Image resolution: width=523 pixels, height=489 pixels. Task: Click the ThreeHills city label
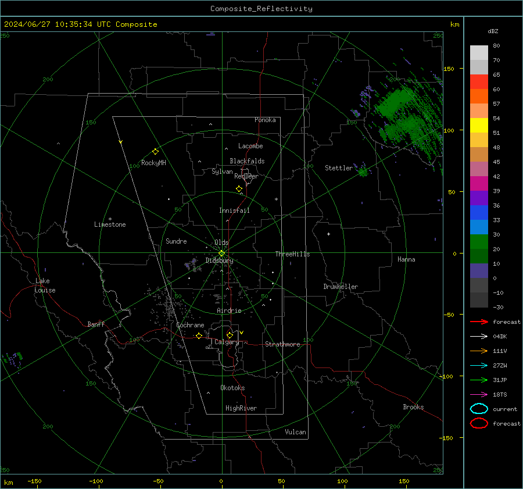(x=292, y=254)
